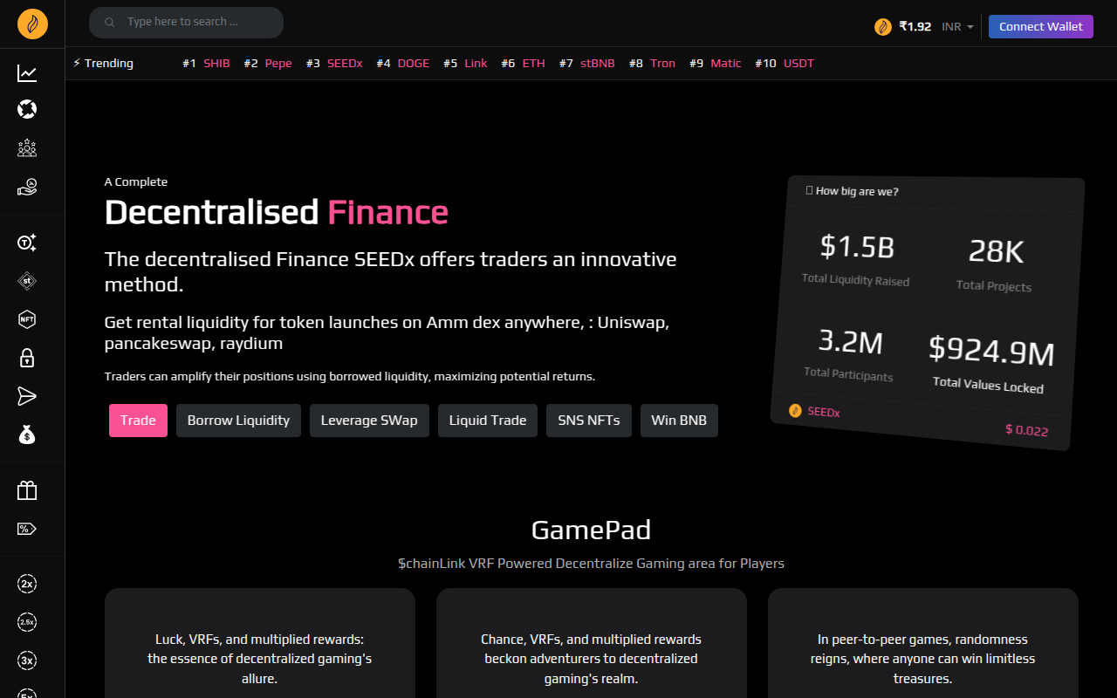This screenshot has width=1117, height=698.
Task: Open trending token ETH
Action: [x=534, y=63]
